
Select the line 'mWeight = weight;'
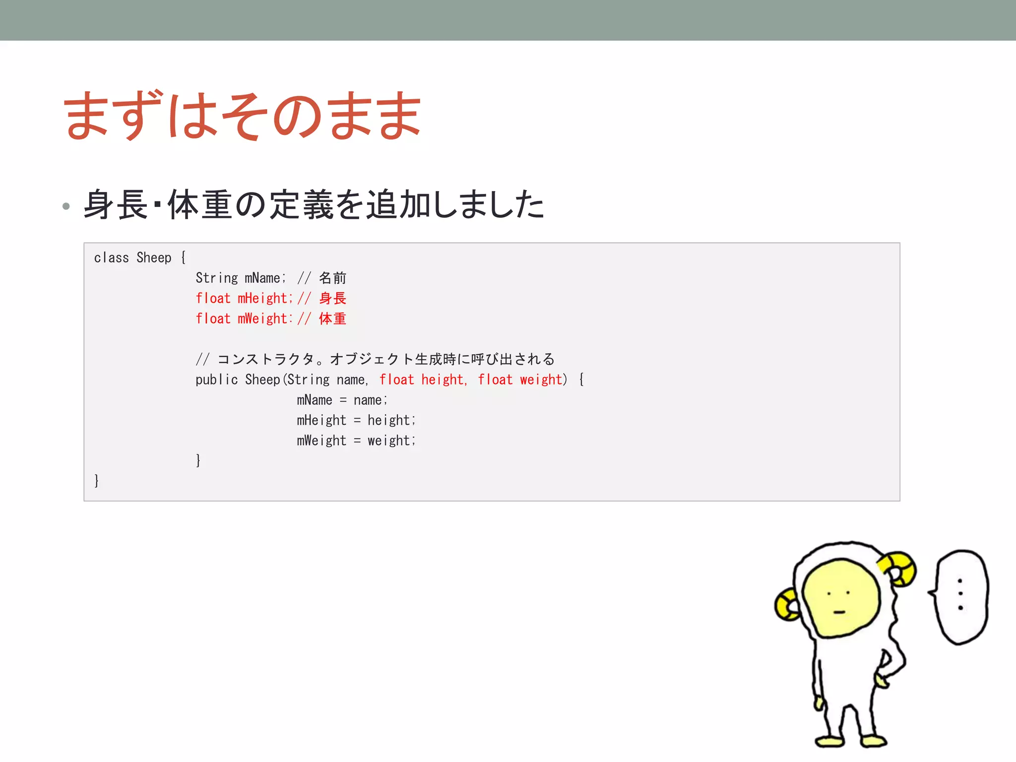(x=356, y=441)
